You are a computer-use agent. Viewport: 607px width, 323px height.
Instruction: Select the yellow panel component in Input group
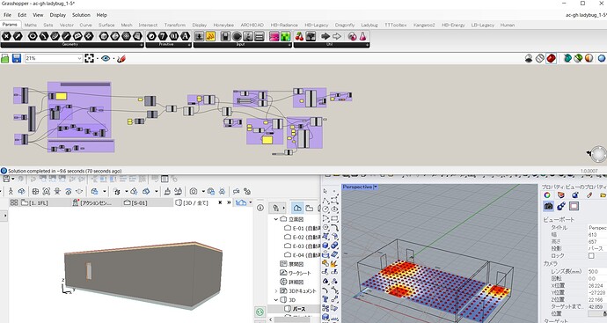210,36
